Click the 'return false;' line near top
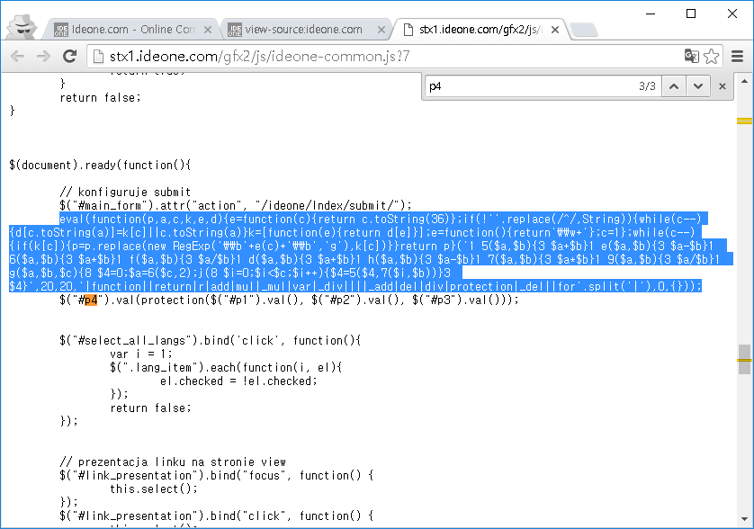This screenshot has width=754, height=529. click(x=100, y=98)
